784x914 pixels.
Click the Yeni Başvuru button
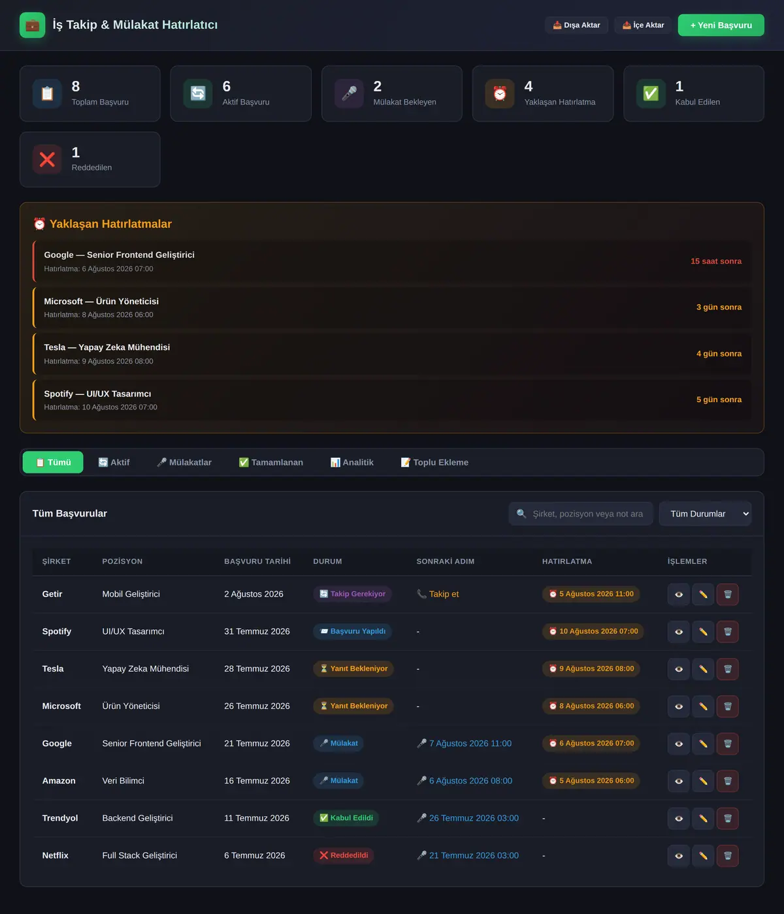[721, 25]
